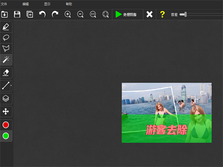Select the move tool
Image resolution: width=223 pixels, height=167 pixels.
point(6,111)
